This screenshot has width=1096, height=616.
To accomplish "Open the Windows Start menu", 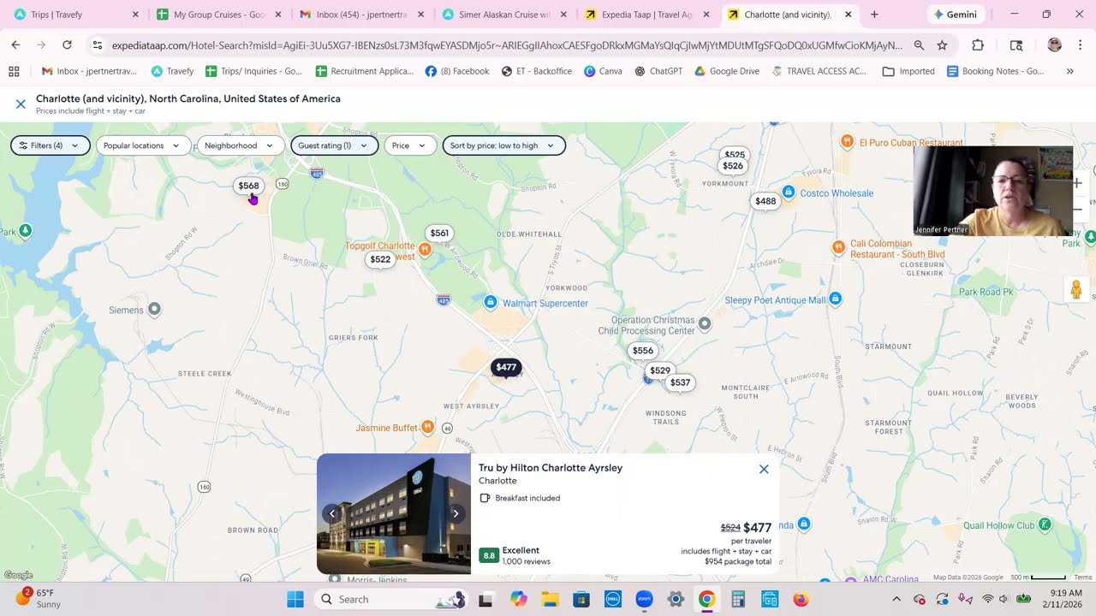I will [x=295, y=599].
